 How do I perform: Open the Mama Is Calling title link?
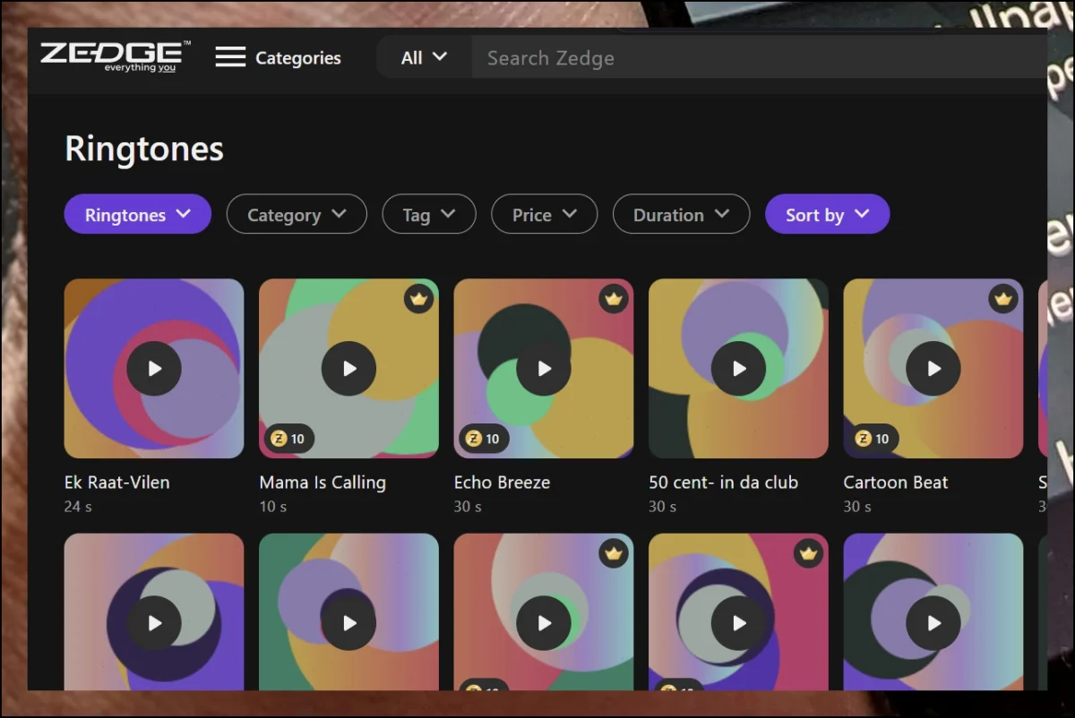point(322,482)
